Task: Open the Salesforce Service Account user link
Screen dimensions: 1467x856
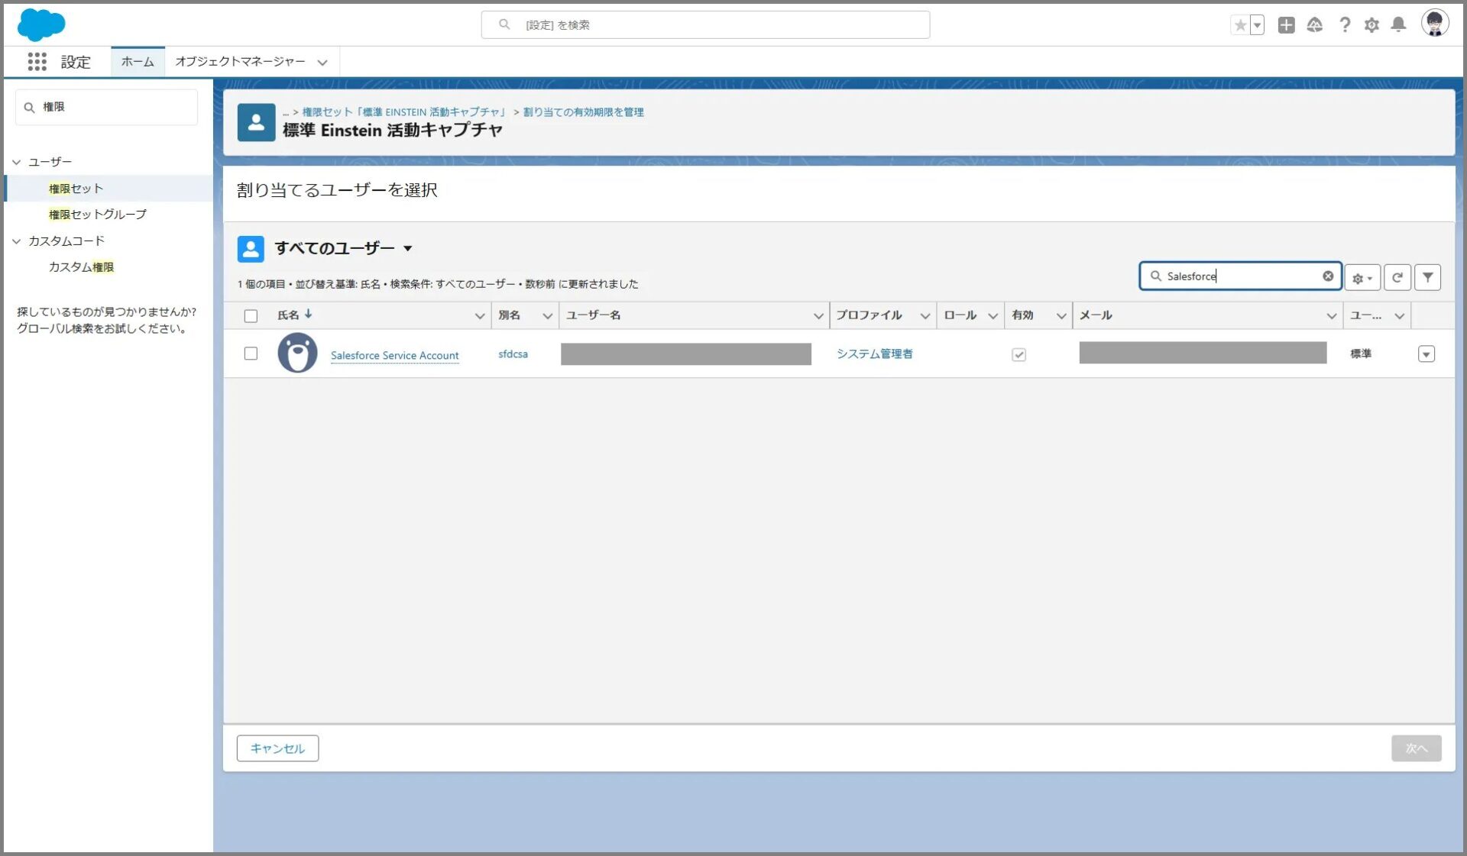Action: click(x=394, y=356)
